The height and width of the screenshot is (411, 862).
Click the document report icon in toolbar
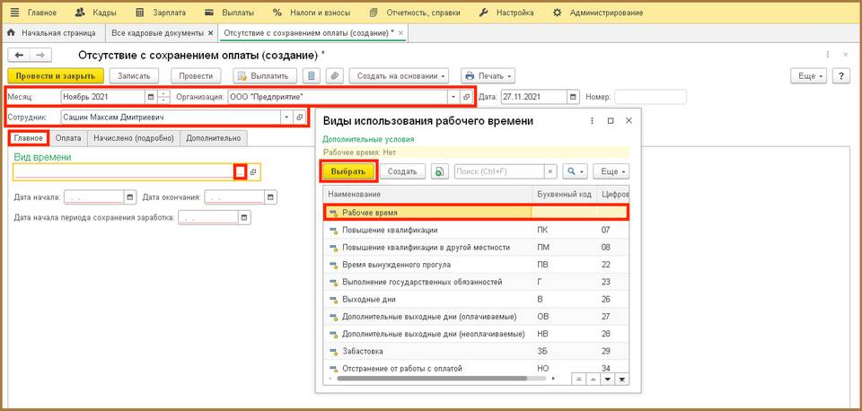[312, 76]
